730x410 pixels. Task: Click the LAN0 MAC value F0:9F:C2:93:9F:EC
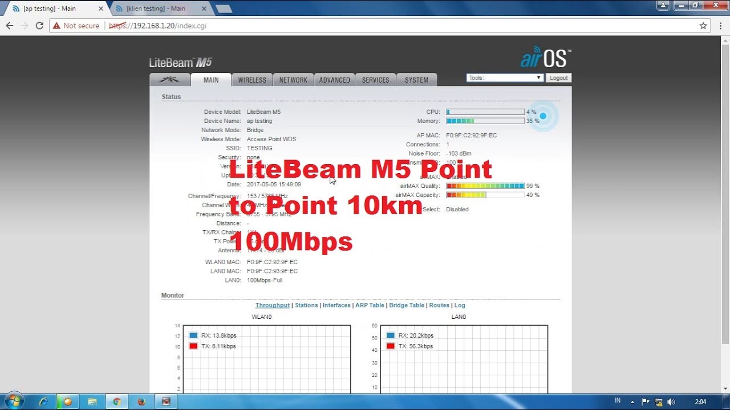(x=272, y=271)
